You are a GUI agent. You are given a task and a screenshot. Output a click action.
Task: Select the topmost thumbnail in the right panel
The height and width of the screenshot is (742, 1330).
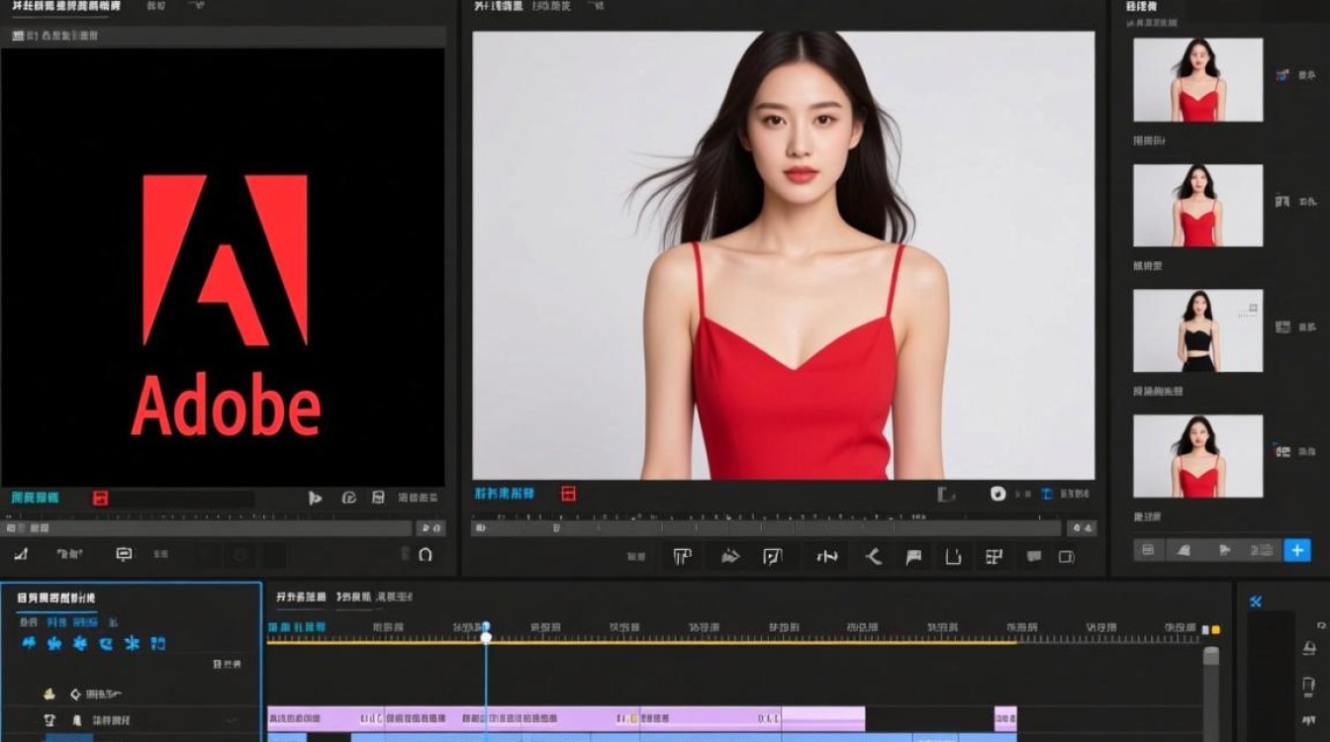point(1197,80)
